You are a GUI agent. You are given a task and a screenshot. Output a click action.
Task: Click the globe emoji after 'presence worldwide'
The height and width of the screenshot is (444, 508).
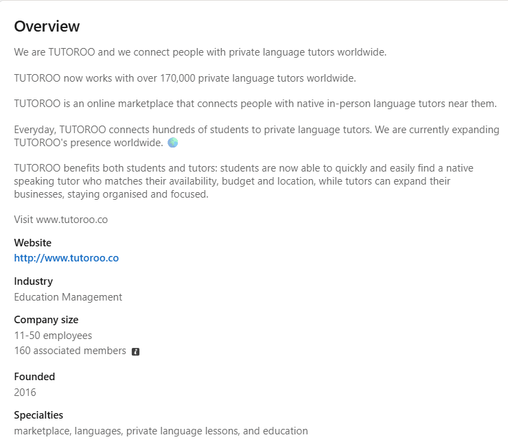173,143
